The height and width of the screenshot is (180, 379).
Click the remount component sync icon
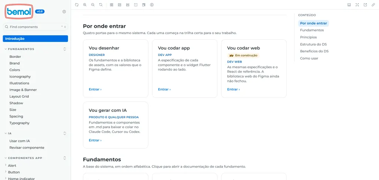point(77,4)
